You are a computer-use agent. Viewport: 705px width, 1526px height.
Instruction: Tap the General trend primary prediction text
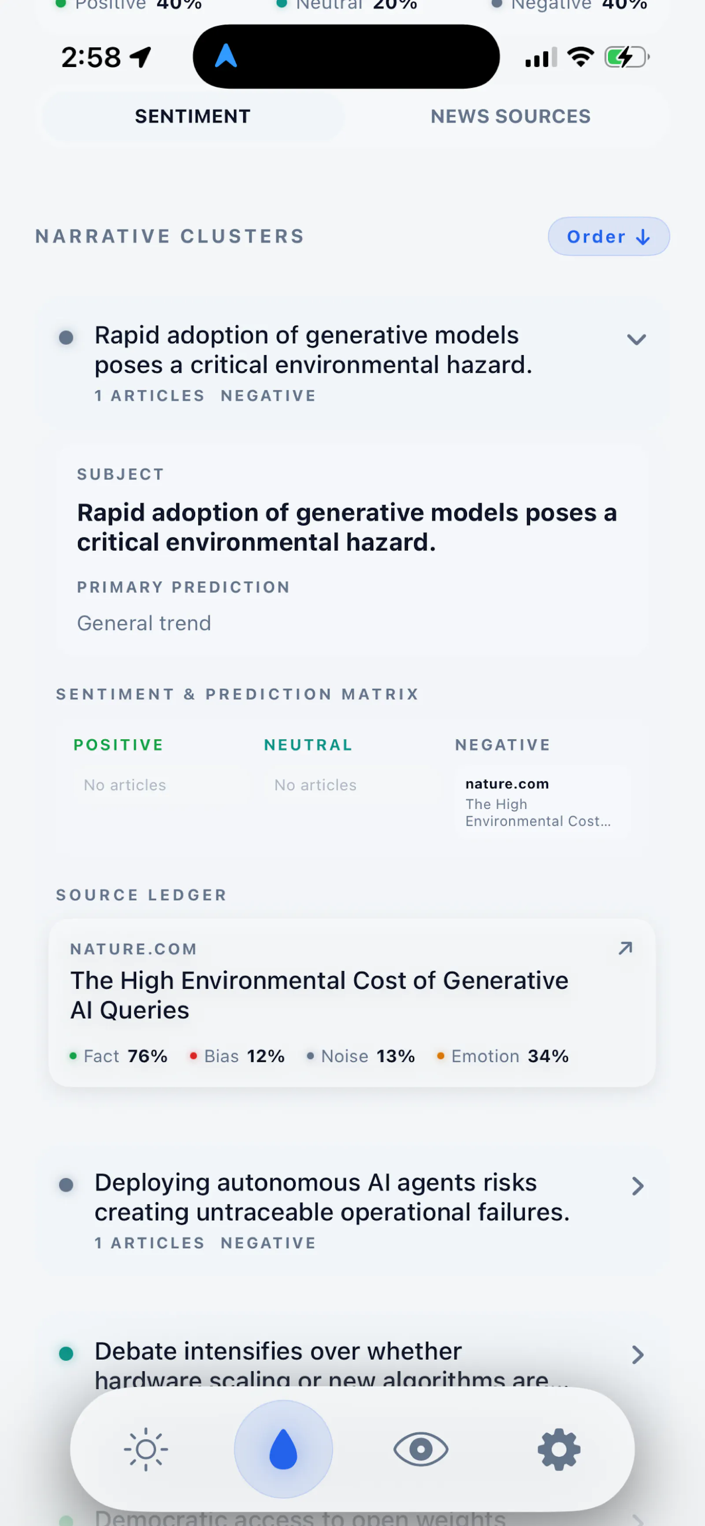[144, 623]
